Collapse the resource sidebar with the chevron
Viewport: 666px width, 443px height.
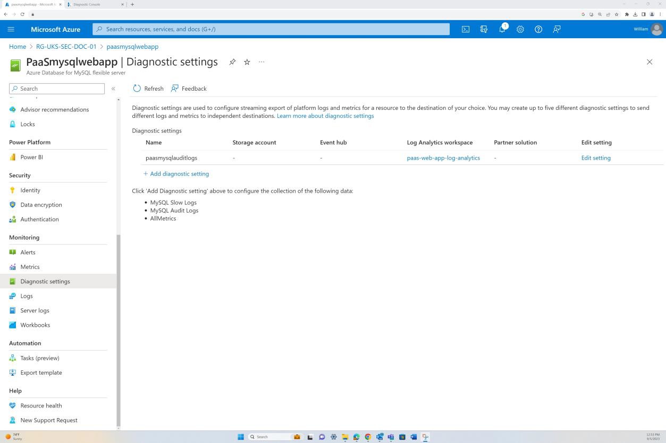coord(113,89)
